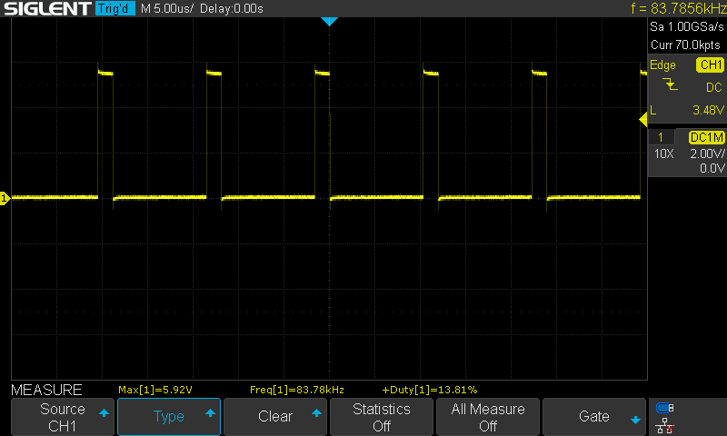Select the channel 1 tab
This screenshot has height=436, width=727.
(x=661, y=137)
